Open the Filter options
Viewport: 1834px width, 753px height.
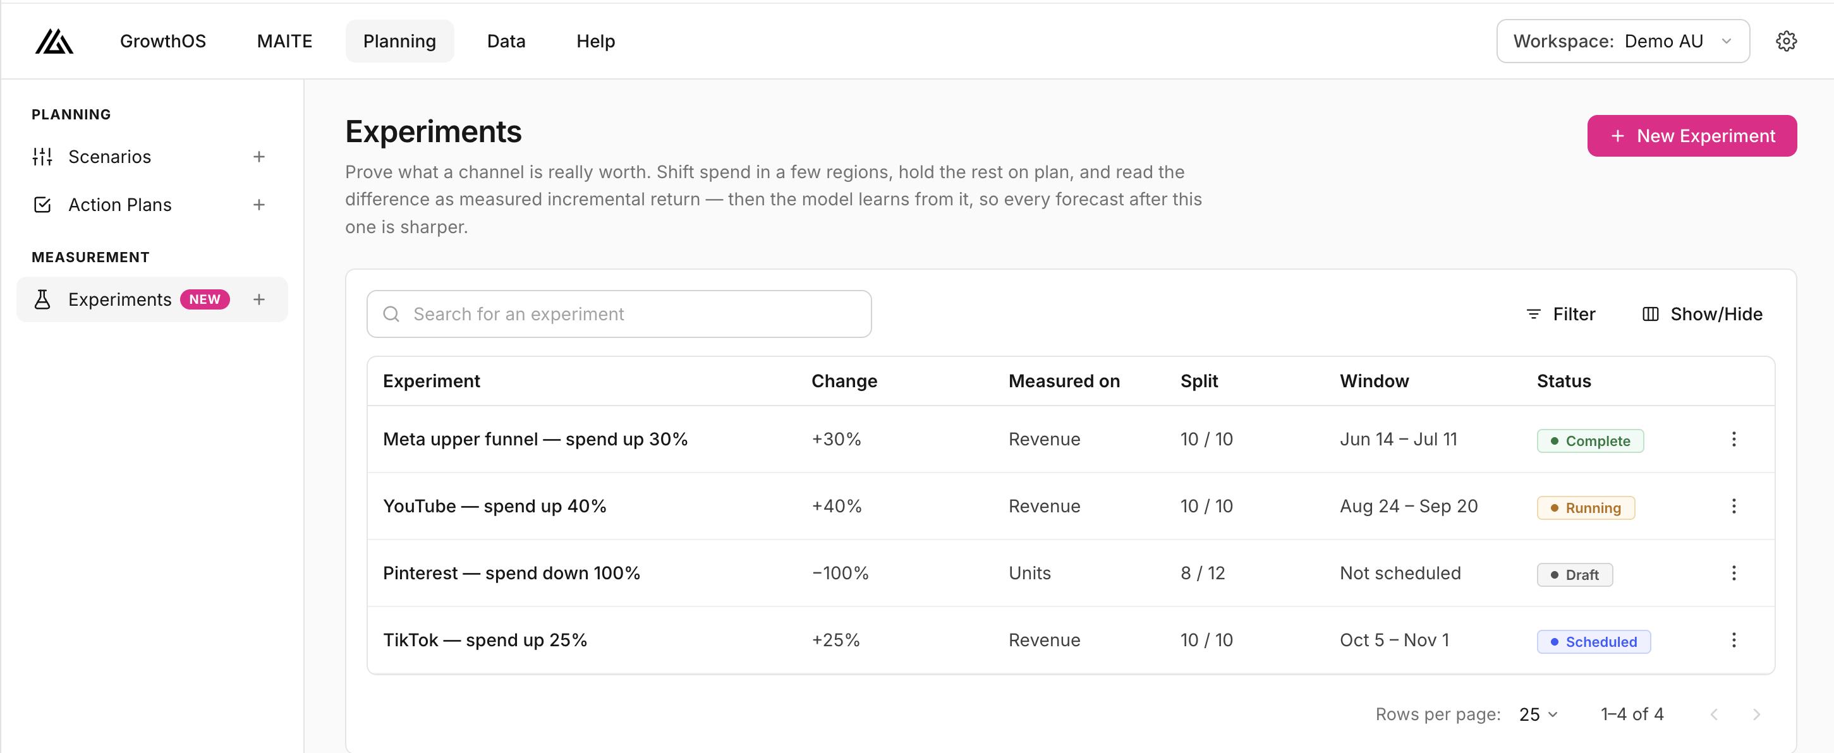coord(1560,314)
